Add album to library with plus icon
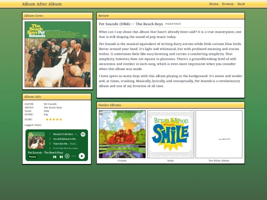 (x=67, y=156)
